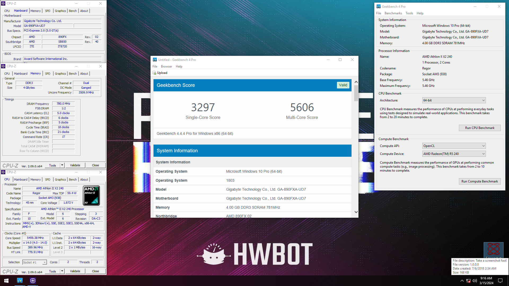Click the Upload label in Geekbench results

(162, 73)
